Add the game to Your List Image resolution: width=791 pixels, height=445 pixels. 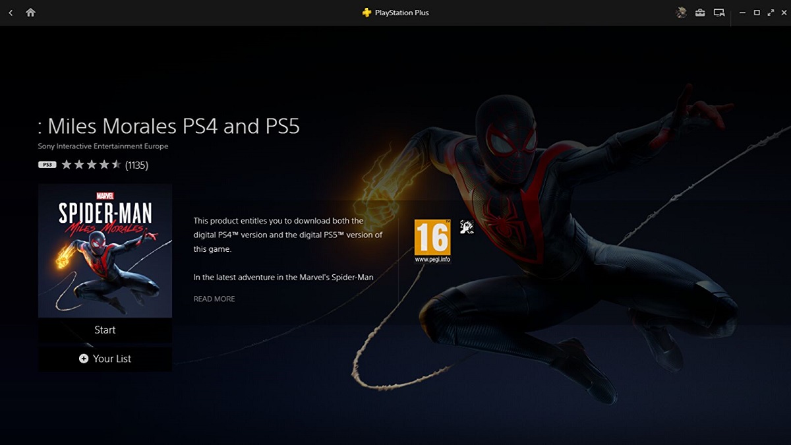(105, 359)
